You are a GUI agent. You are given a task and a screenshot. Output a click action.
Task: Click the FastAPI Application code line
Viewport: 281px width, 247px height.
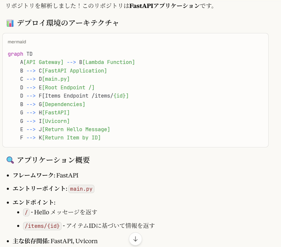[x=63, y=71]
